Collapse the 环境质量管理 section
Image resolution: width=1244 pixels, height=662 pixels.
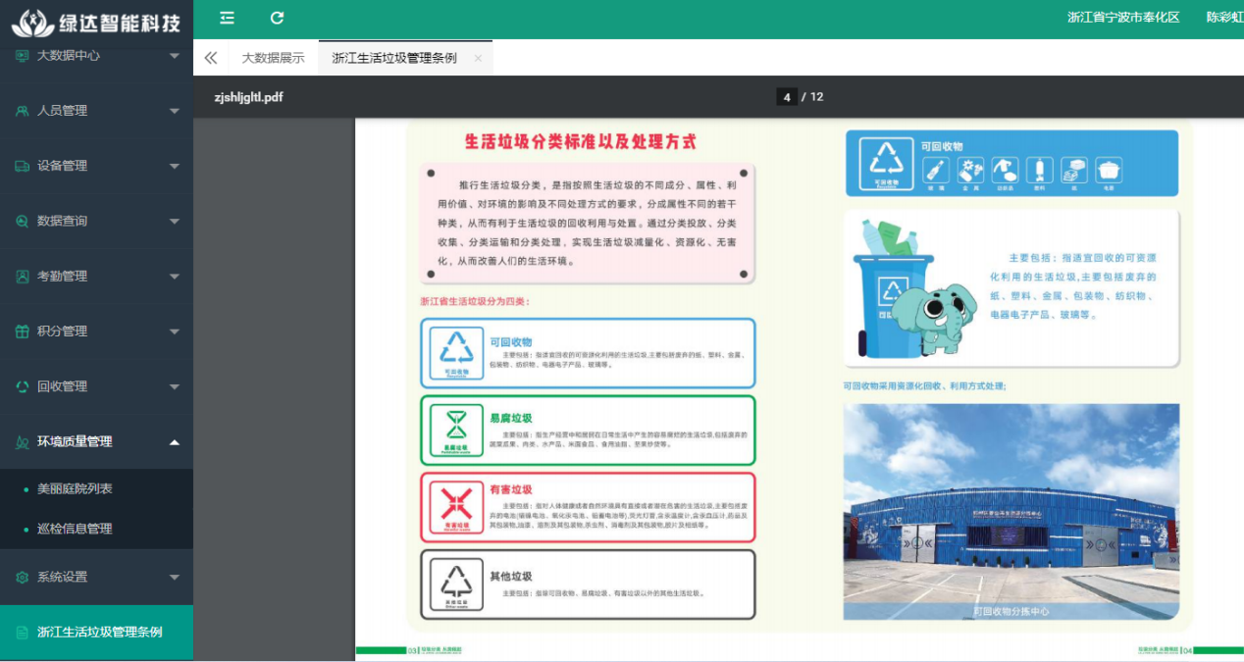[174, 442]
